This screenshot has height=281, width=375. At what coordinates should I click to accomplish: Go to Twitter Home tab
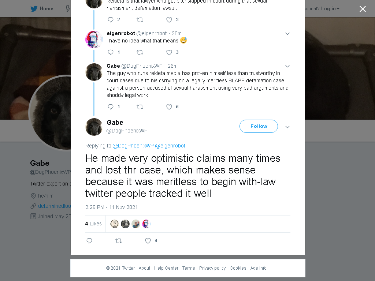click(42, 9)
